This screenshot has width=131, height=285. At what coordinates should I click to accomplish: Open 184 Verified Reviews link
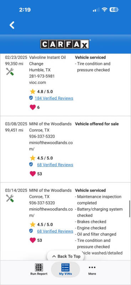(x=54, y=98)
